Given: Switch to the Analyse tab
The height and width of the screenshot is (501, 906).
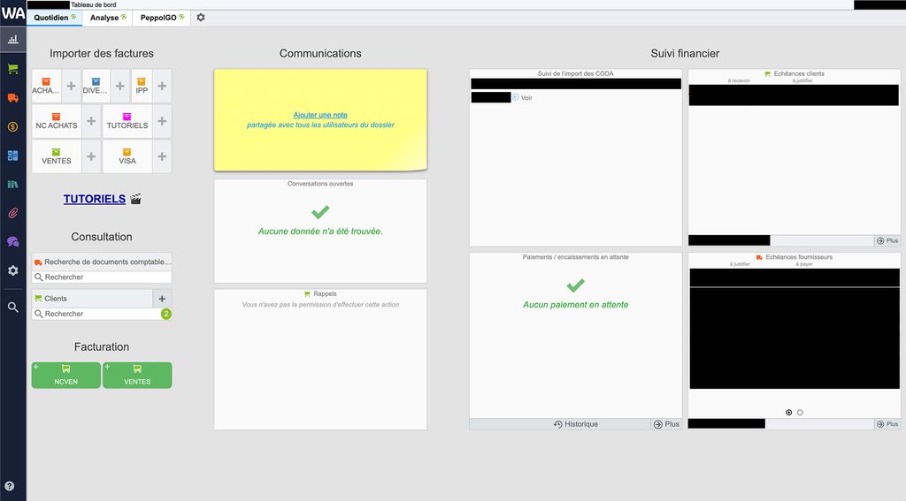Looking at the screenshot, I should [x=108, y=18].
